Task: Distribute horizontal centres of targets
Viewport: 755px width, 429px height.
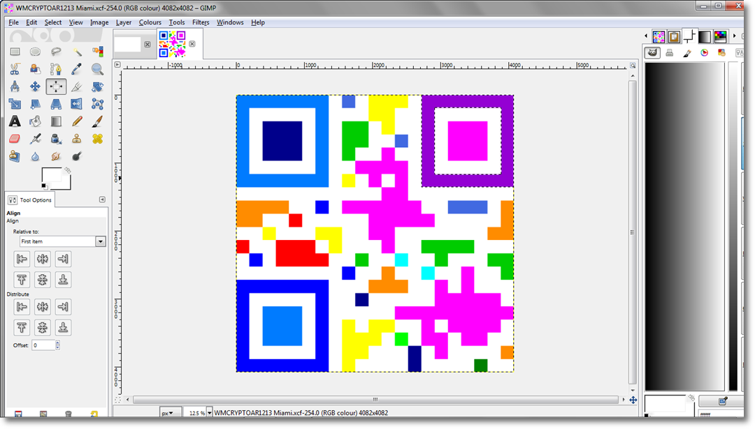Action: (43, 307)
